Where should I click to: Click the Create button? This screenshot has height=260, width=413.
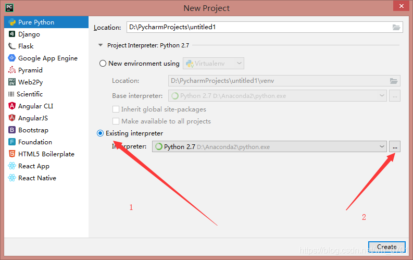pyautogui.click(x=386, y=247)
